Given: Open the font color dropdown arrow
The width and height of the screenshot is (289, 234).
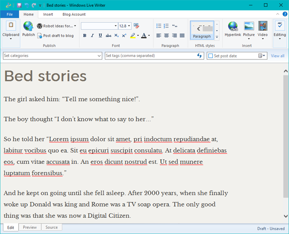Looking at the screenshot, I should coord(149,35).
